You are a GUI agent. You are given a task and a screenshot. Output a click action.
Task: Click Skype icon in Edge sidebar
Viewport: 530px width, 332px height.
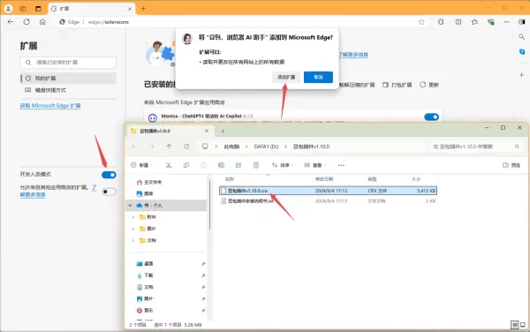click(522, 51)
